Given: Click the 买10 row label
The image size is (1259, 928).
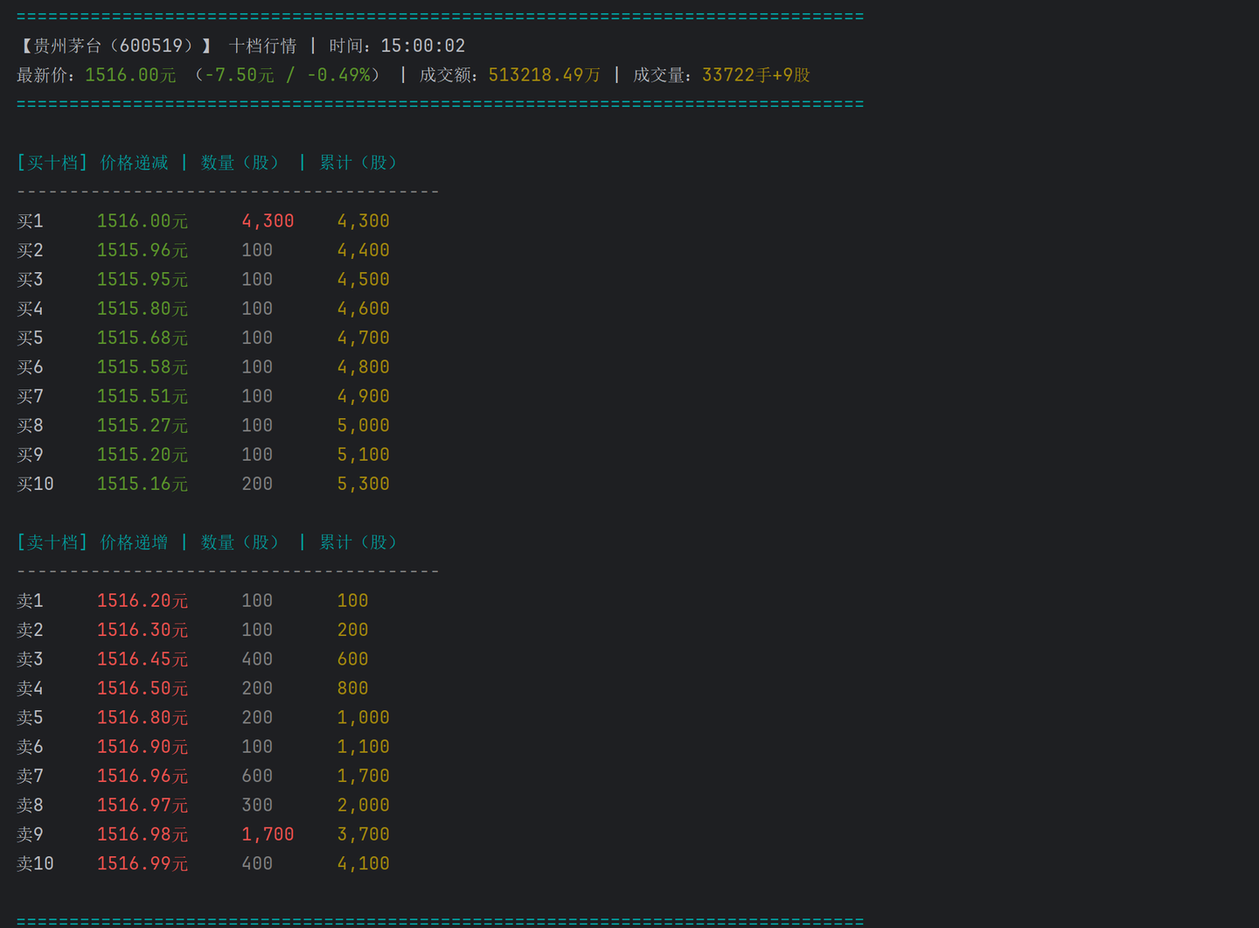Looking at the screenshot, I should pyautogui.click(x=35, y=484).
